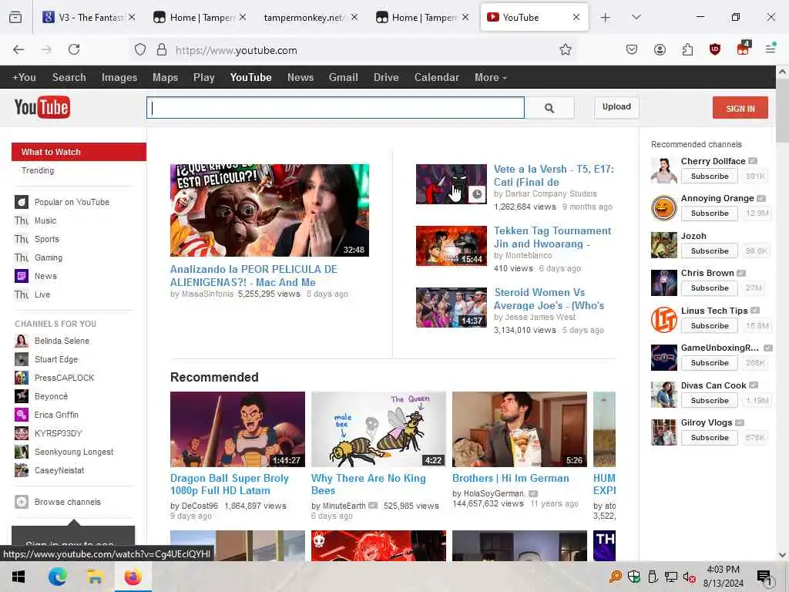Select Calendar in the Google bar
789x592 pixels.
click(x=436, y=78)
